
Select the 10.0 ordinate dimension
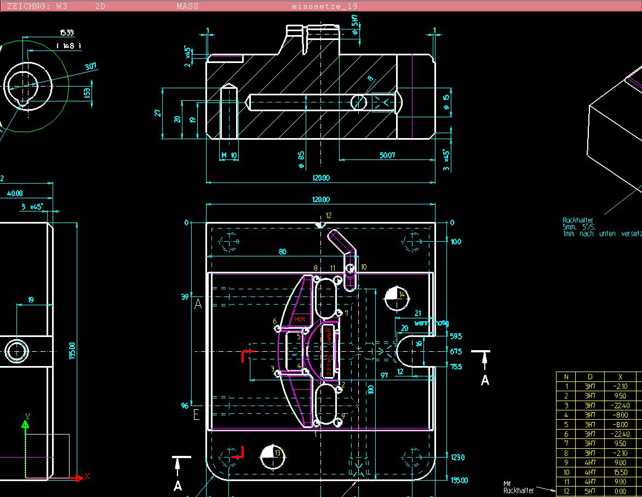pyautogui.click(x=456, y=241)
